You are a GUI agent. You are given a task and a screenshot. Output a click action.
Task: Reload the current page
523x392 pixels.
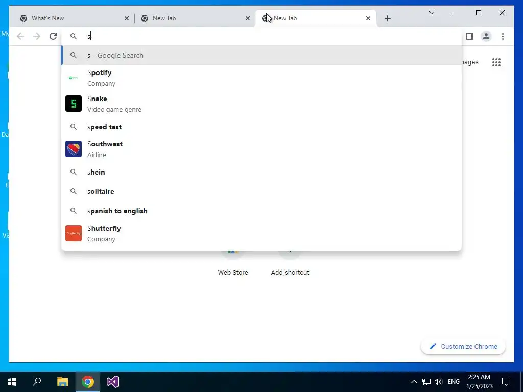click(x=53, y=36)
